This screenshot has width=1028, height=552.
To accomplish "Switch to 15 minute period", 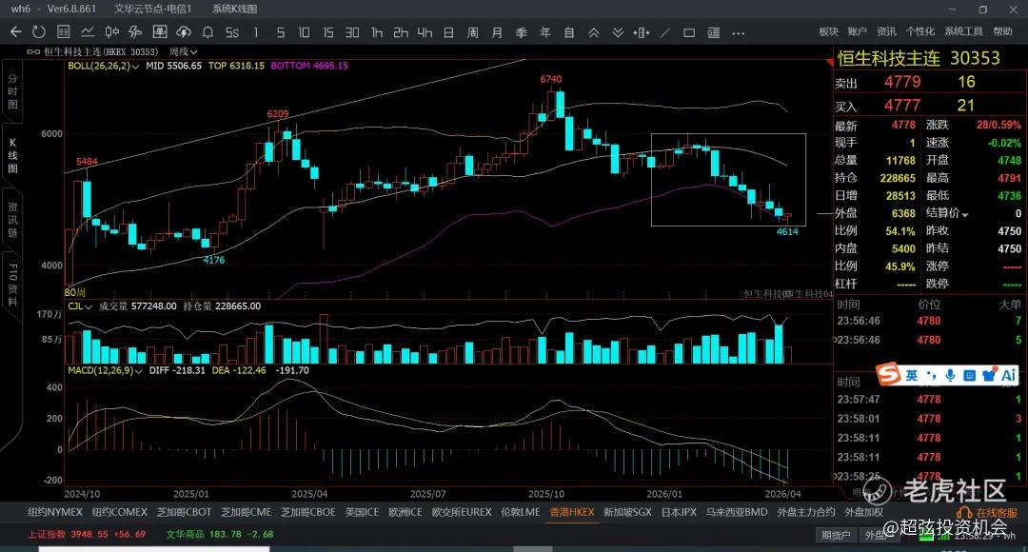I will (327, 32).
